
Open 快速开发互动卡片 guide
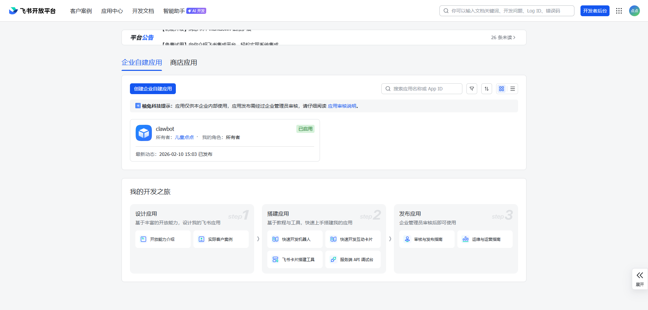point(353,239)
